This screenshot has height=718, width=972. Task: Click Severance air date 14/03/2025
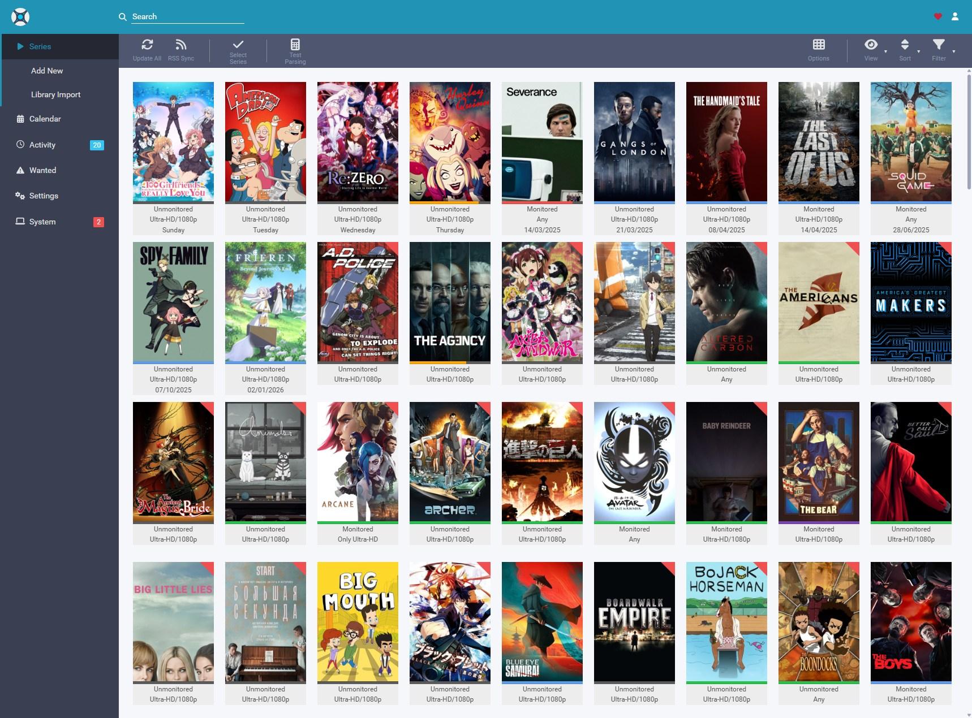pyautogui.click(x=542, y=230)
